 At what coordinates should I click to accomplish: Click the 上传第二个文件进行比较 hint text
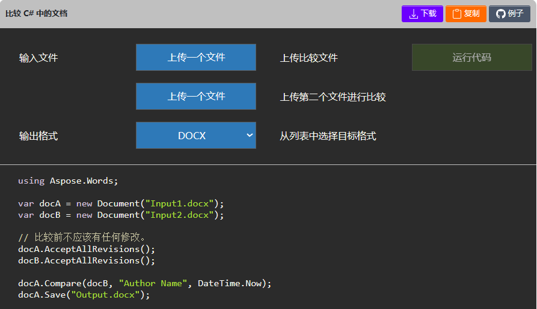tap(333, 97)
